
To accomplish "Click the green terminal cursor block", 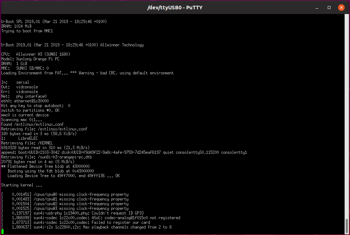I will 3,232.
